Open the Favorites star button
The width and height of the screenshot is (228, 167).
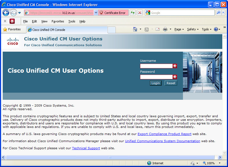coord(12,30)
